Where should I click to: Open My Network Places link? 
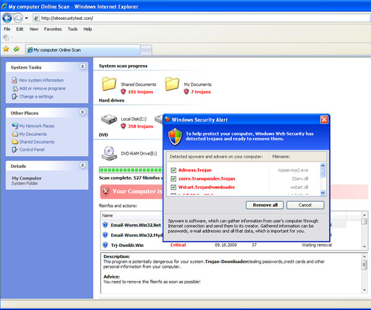(x=37, y=126)
